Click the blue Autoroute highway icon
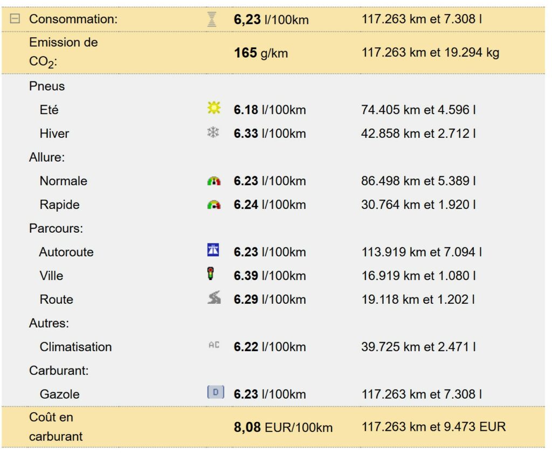552x453 pixels. (213, 250)
